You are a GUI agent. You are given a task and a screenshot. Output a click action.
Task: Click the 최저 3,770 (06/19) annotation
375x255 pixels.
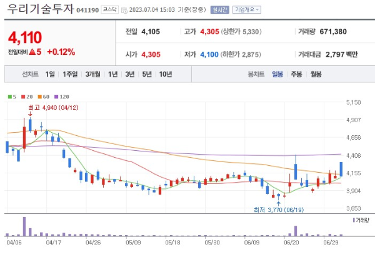coord(279,209)
